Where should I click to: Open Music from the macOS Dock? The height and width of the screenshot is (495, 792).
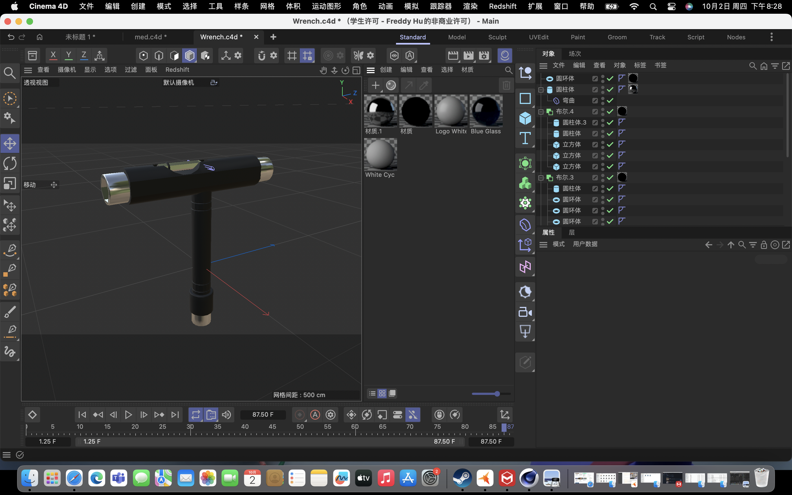coord(386,478)
